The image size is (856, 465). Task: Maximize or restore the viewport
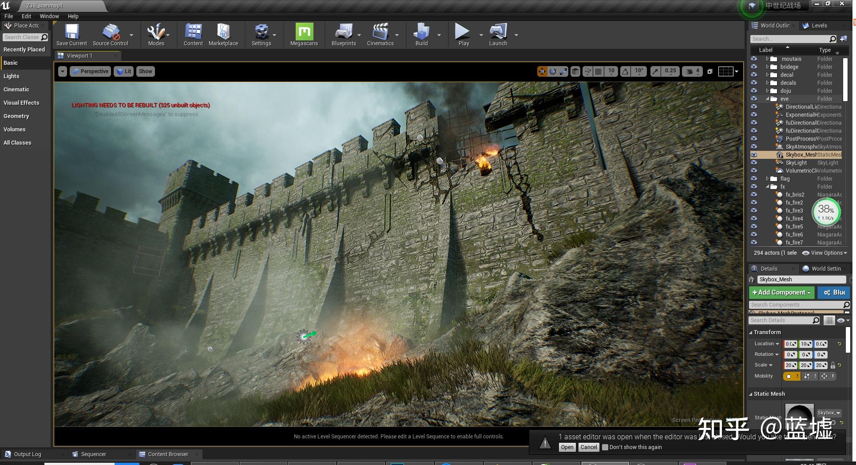click(x=710, y=71)
